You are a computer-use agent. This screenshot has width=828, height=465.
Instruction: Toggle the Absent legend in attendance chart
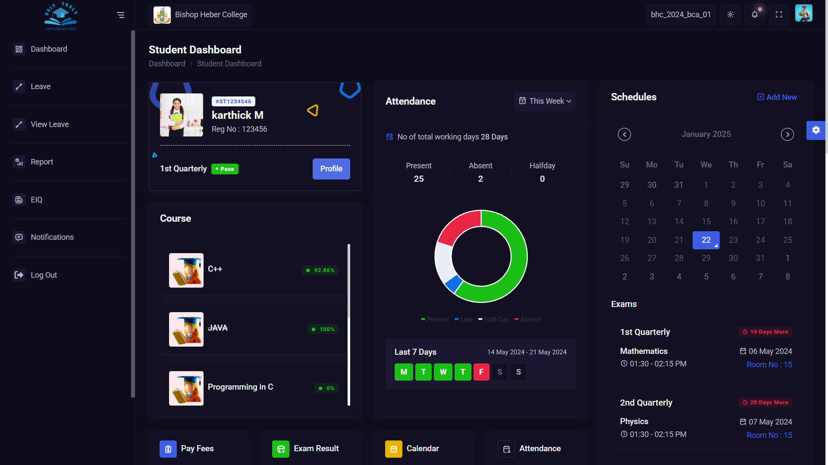(527, 319)
